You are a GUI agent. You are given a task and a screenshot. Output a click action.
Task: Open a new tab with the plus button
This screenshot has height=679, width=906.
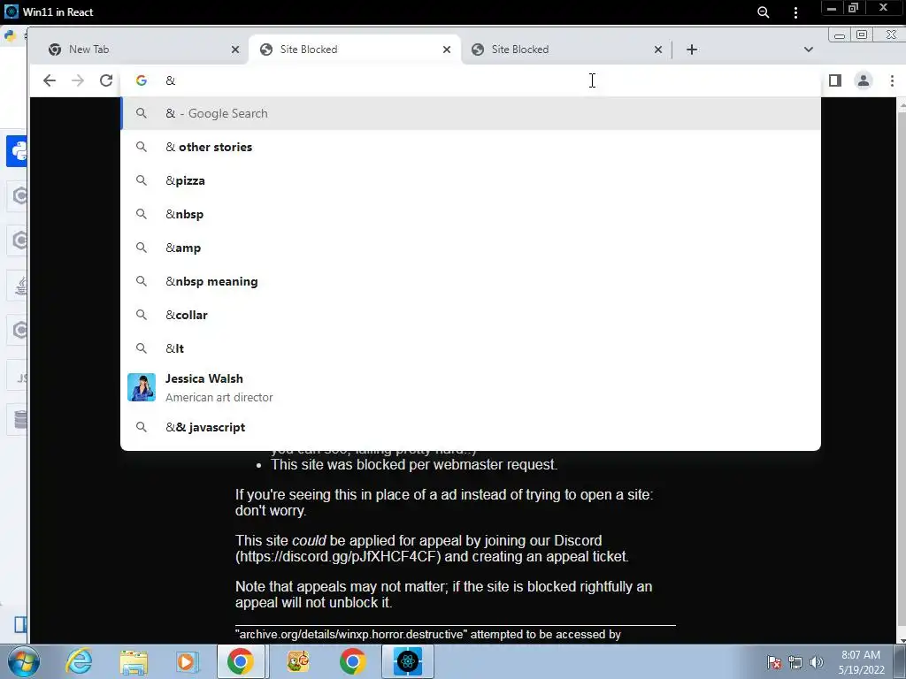click(x=692, y=50)
